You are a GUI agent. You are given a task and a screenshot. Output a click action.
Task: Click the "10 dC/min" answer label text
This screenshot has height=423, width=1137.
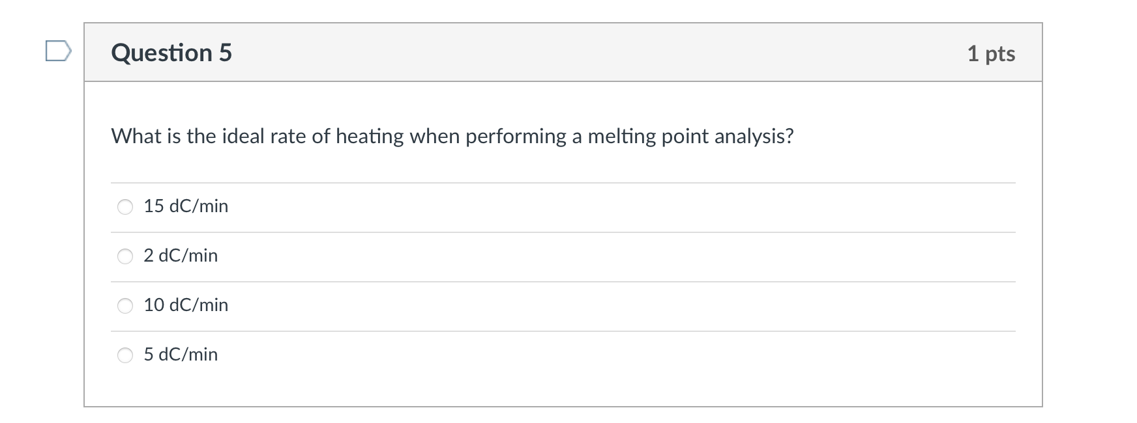pos(186,305)
